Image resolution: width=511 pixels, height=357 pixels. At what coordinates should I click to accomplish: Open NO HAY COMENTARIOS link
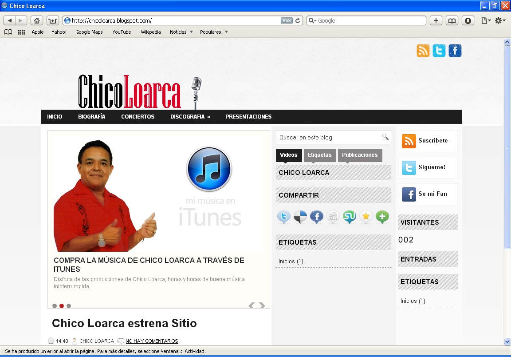tap(152, 341)
